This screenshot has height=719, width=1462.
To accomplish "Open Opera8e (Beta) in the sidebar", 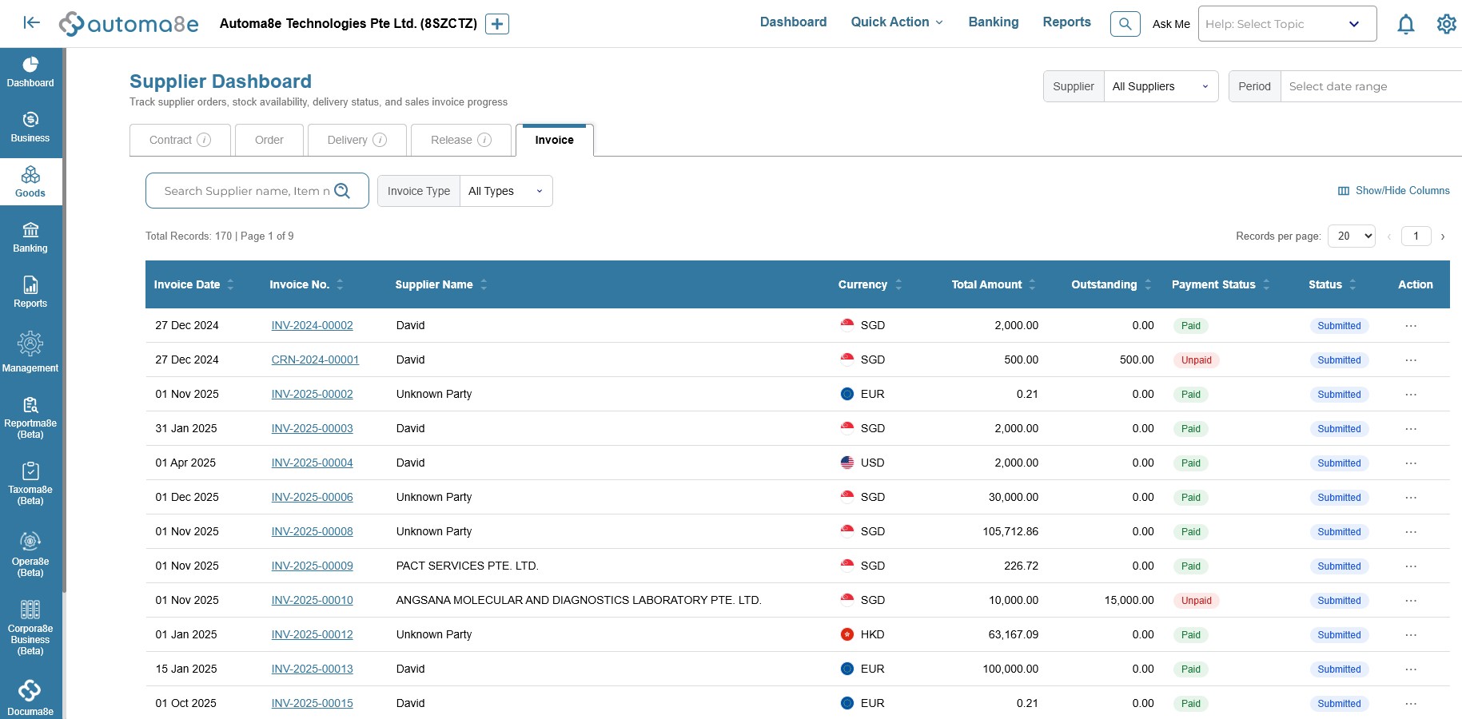I will click(30, 554).
